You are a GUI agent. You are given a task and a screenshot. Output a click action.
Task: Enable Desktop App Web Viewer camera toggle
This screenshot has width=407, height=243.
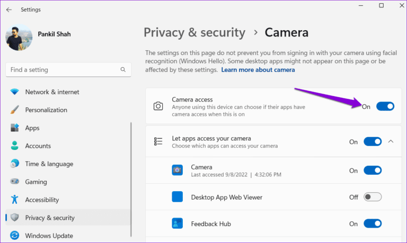pyautogui.click(x=373, y=197)
